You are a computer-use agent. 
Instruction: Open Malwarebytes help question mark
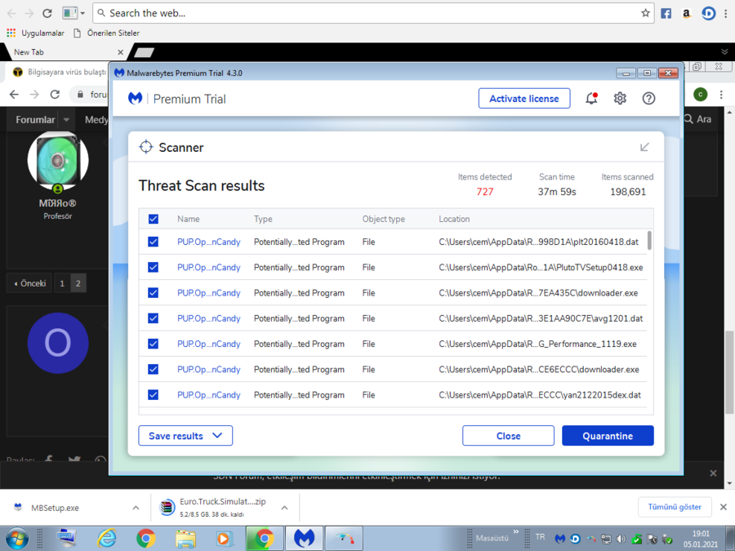pyautogui.click(x=648, y=99)
